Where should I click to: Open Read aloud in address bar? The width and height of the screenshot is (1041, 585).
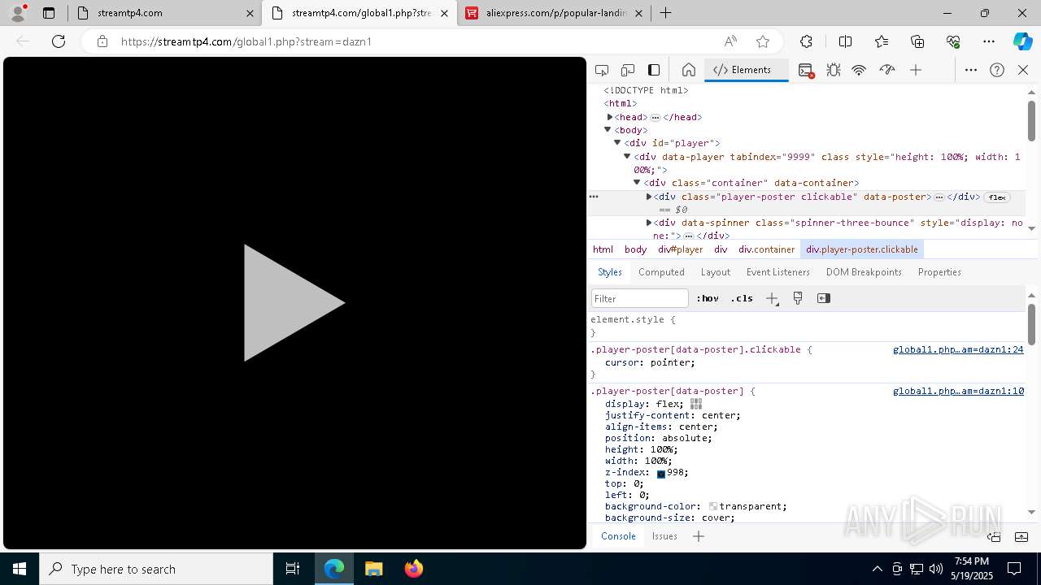point(730,41)
